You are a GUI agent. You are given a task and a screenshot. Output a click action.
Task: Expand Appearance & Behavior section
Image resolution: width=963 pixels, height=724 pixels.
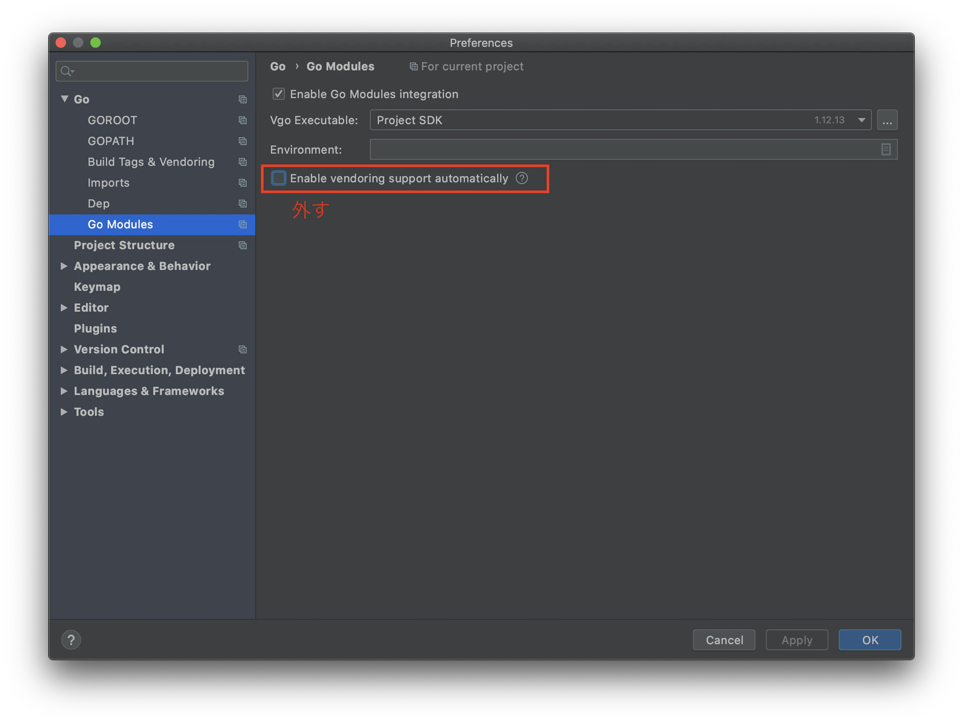pos(64,266)
